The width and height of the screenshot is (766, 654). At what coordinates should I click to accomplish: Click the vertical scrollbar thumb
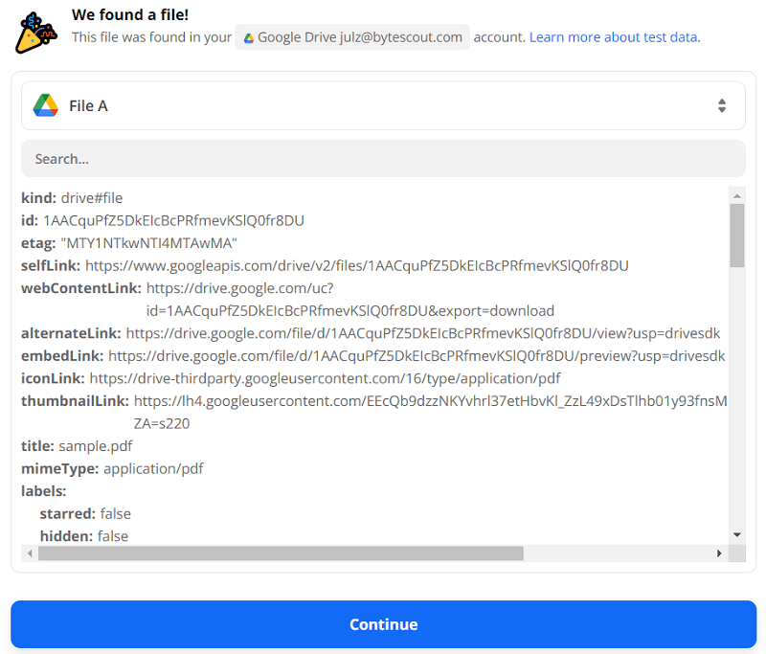click(736, 235)
